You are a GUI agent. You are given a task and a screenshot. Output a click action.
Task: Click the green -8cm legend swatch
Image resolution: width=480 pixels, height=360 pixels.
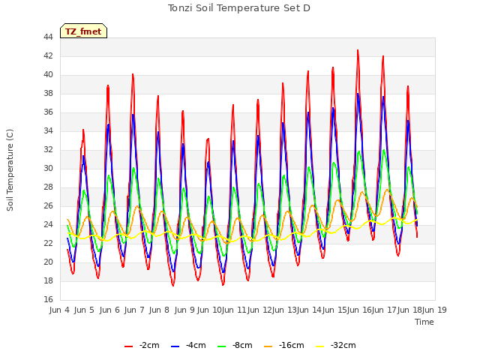(x=222, y=346)
